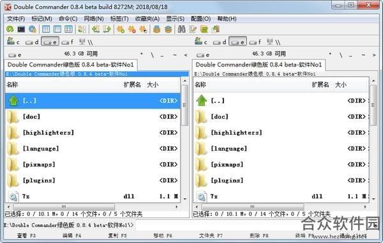Open the 网络(N) menu
The width and height of the screenshot is (383, 243).
click(94, 18)
